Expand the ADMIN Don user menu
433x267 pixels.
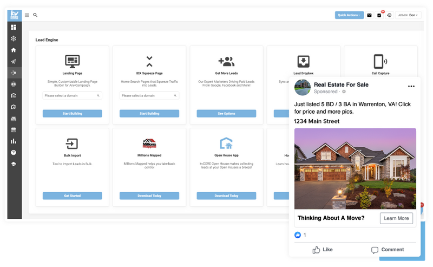point(408,15)
